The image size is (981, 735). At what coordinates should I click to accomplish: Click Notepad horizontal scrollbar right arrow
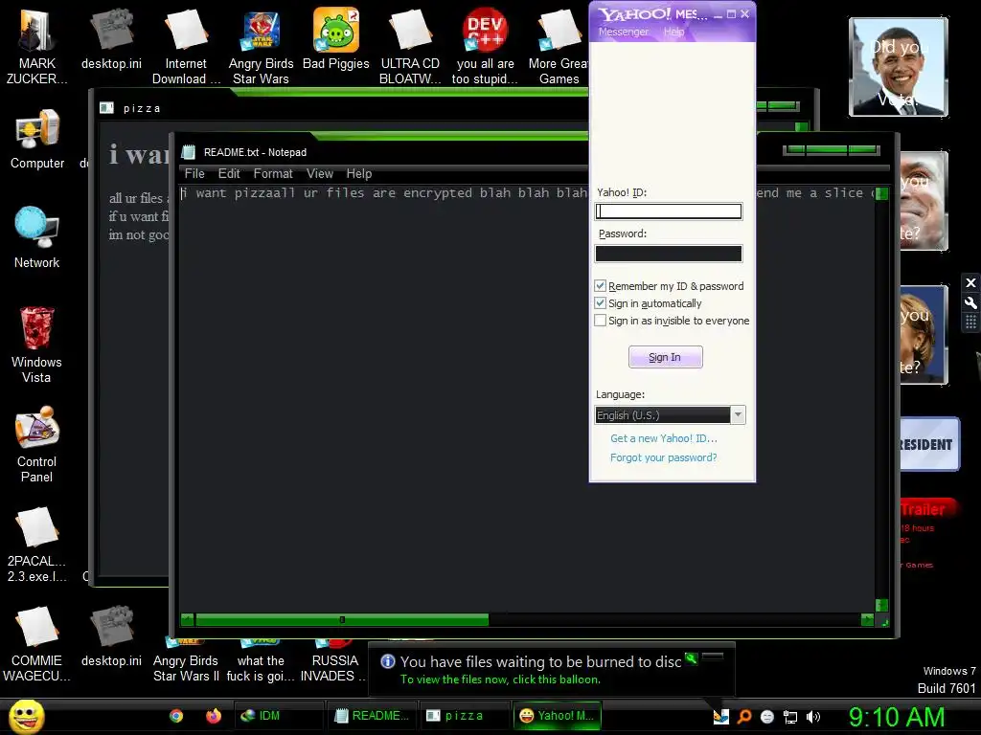click(x=867, y=620)
